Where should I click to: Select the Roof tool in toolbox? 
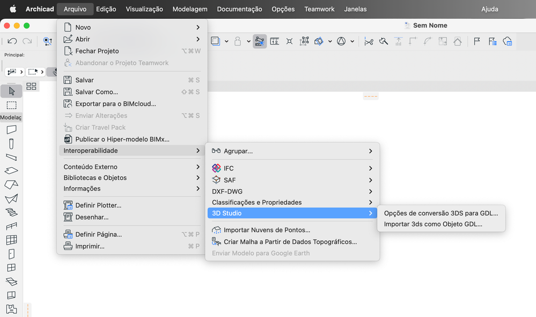point(11,185)
